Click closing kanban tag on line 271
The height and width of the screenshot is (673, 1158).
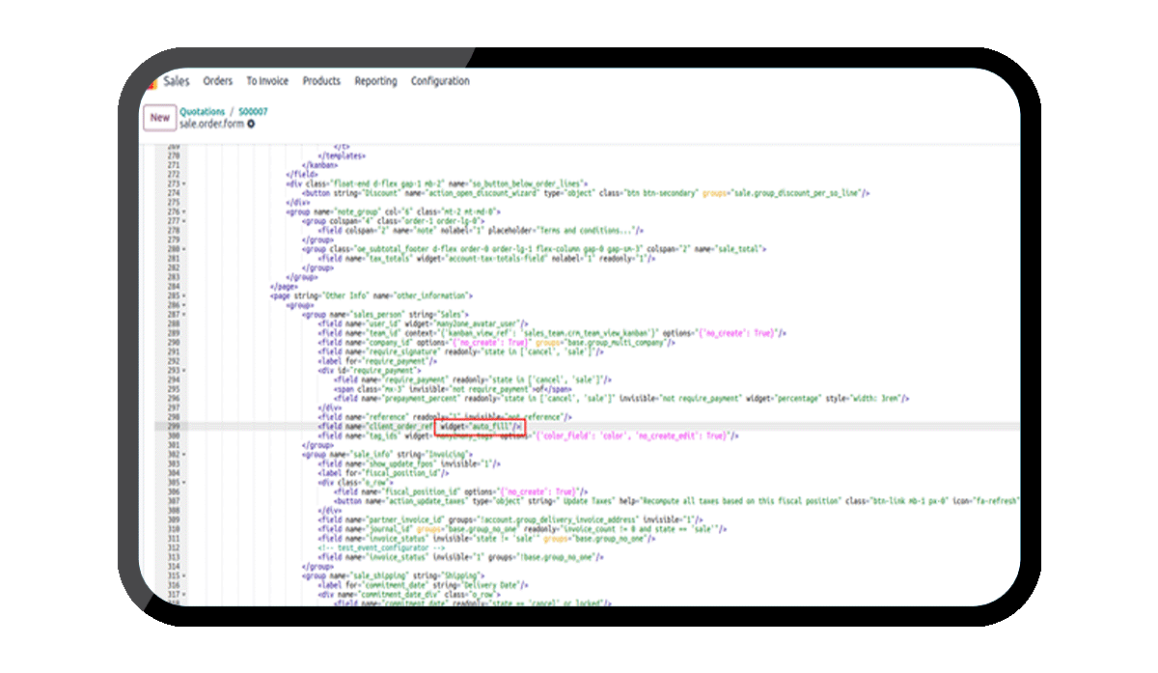point(320,164)
